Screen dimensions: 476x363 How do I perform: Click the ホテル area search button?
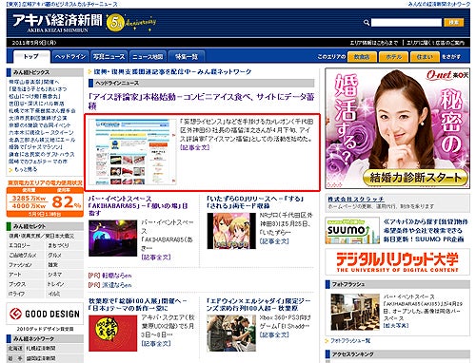click(x=393, y=57)
